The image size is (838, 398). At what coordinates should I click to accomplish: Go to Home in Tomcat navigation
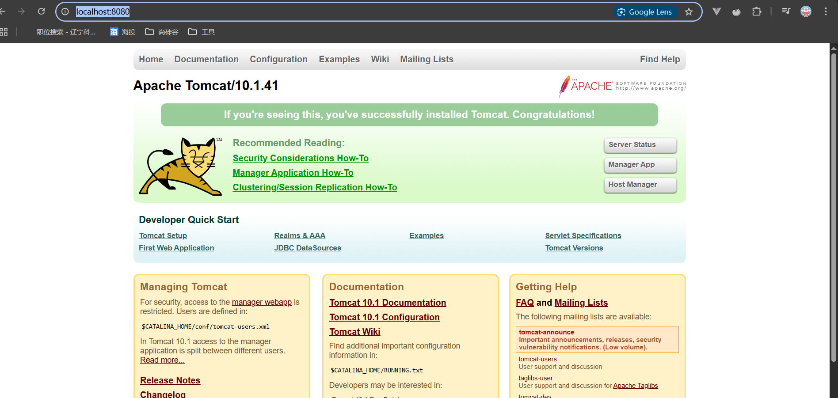coord(151,59)
